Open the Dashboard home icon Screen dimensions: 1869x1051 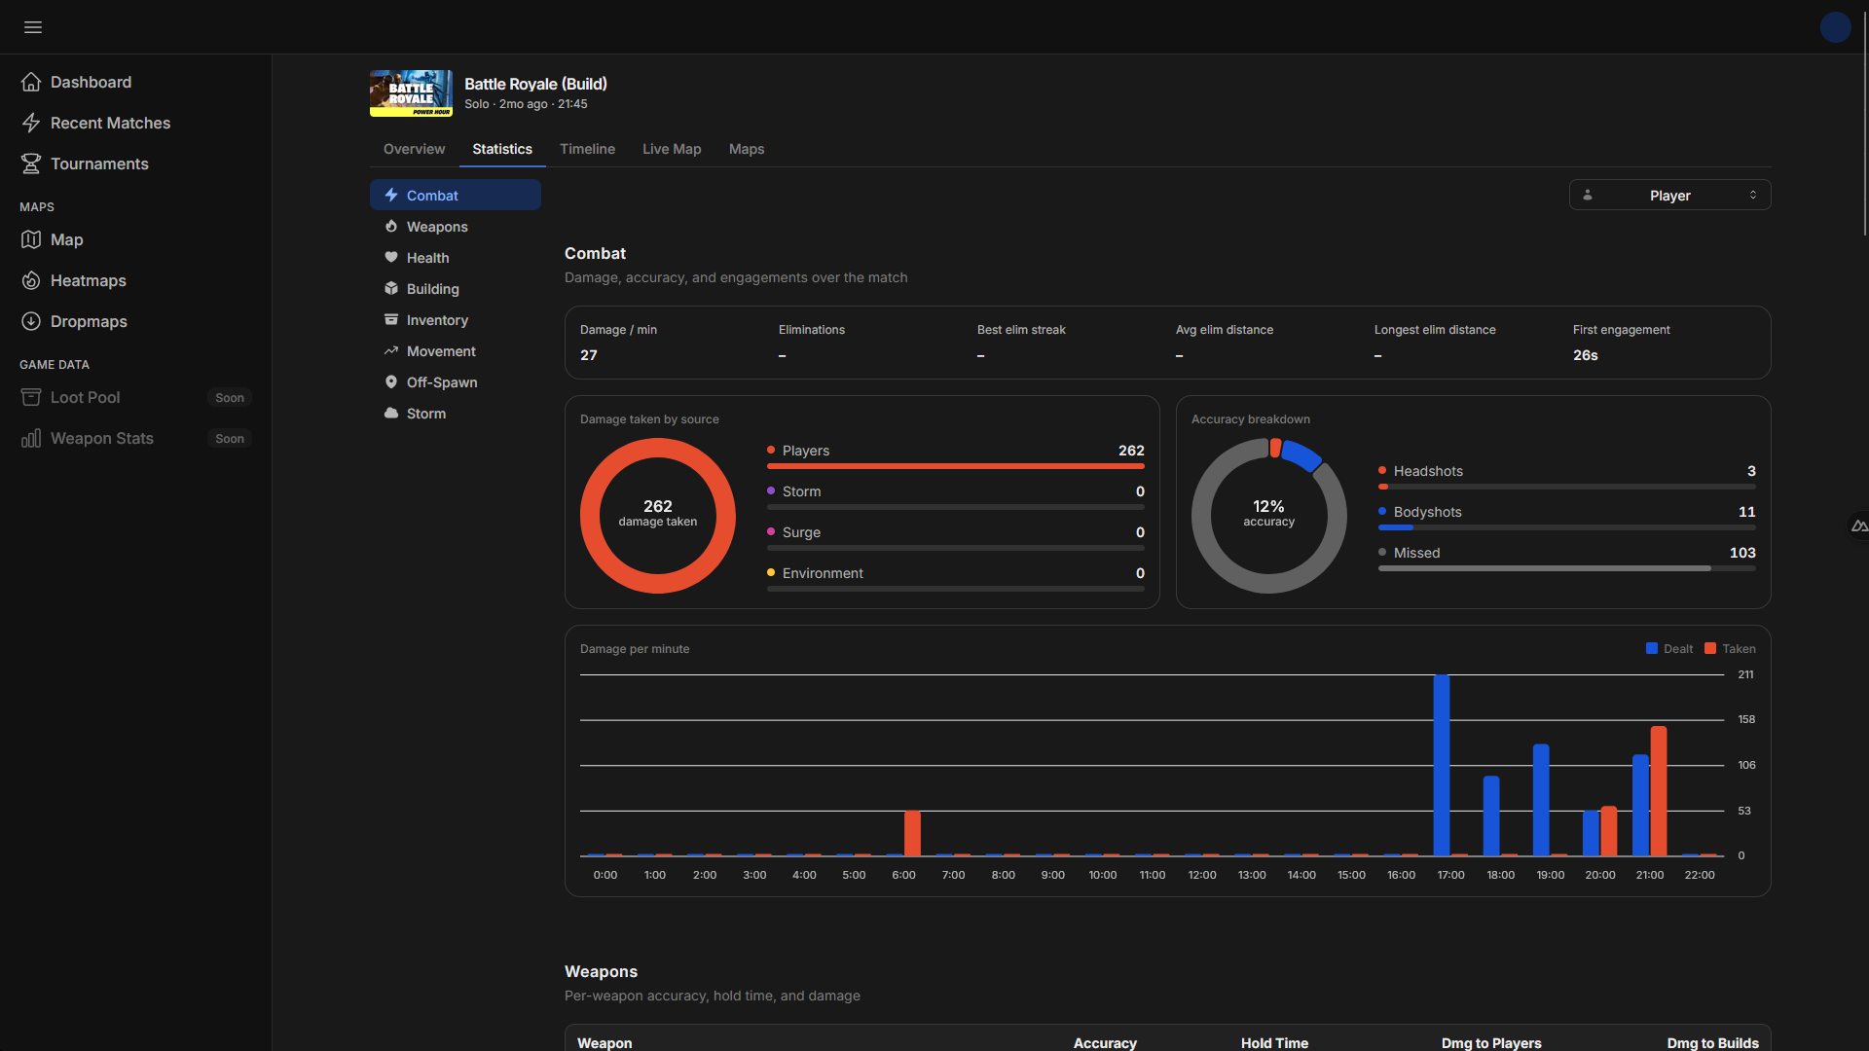tap(31, 82)
